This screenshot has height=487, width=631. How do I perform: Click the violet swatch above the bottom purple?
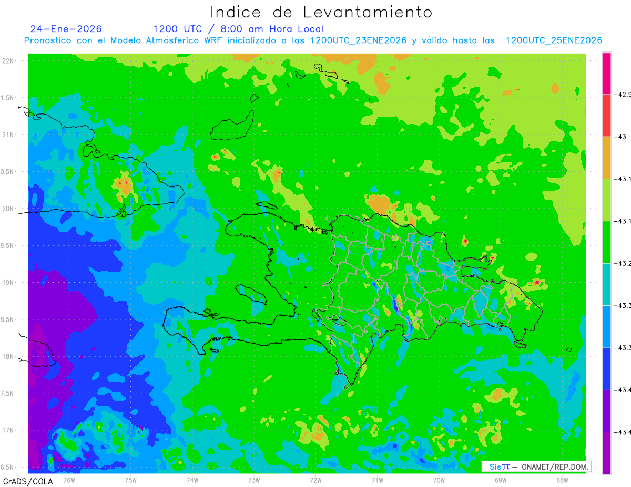(x=606, y=411)
